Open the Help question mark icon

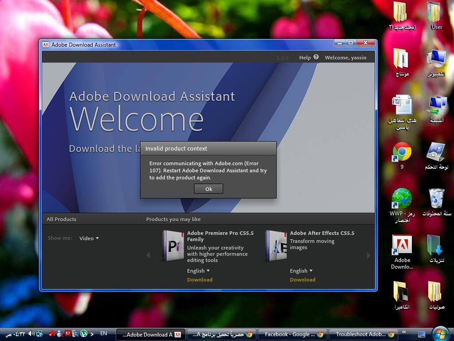pos(316,57)
